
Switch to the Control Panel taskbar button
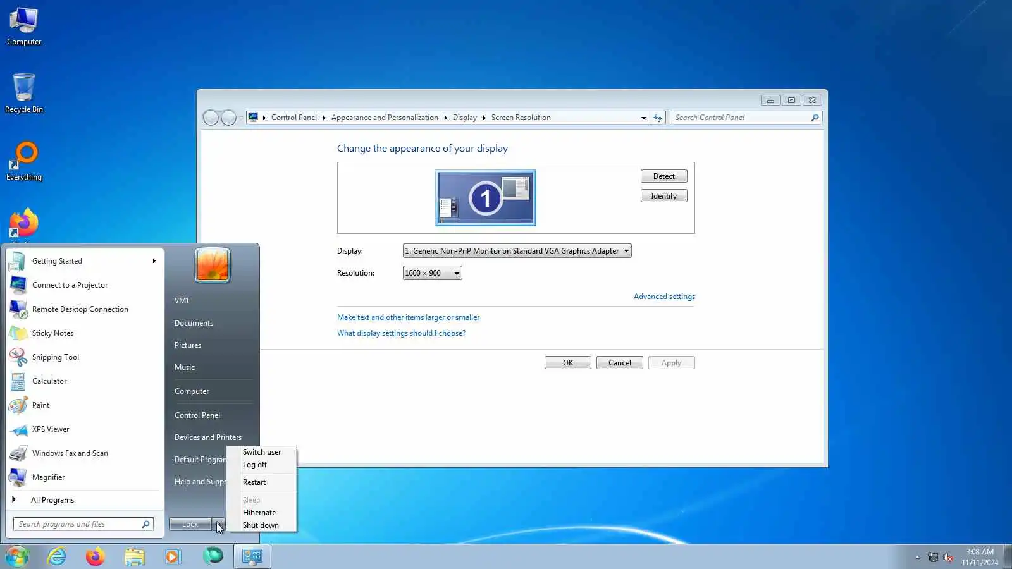point(252,556)
